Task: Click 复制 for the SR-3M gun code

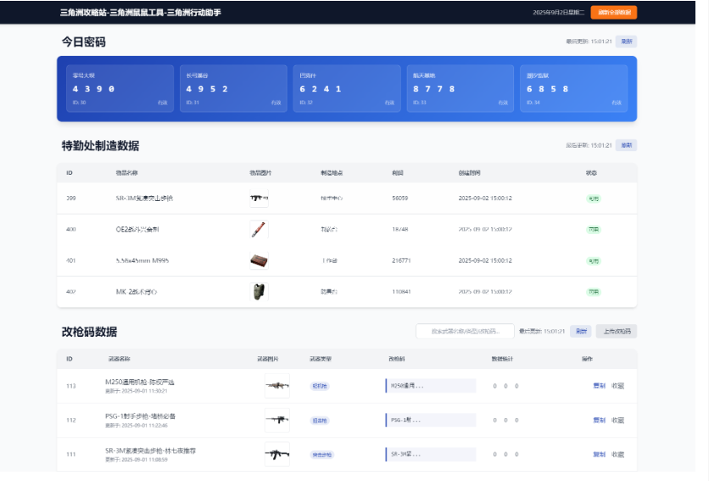Action: pyautogui.click(x=599, y=454)
